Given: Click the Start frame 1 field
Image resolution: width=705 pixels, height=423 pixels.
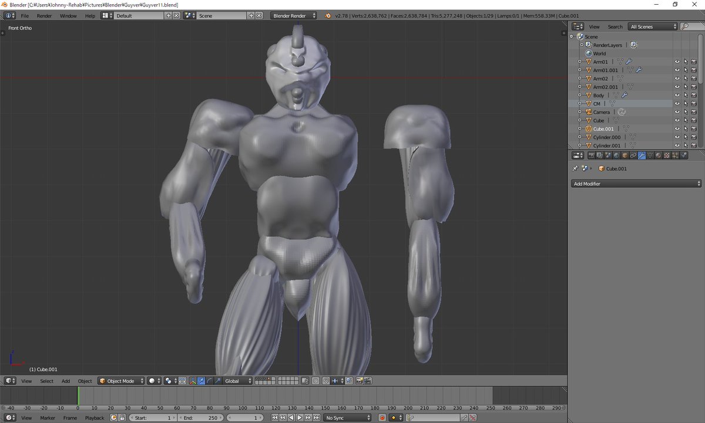Looking at the screenshot, I should click(152, 418).
